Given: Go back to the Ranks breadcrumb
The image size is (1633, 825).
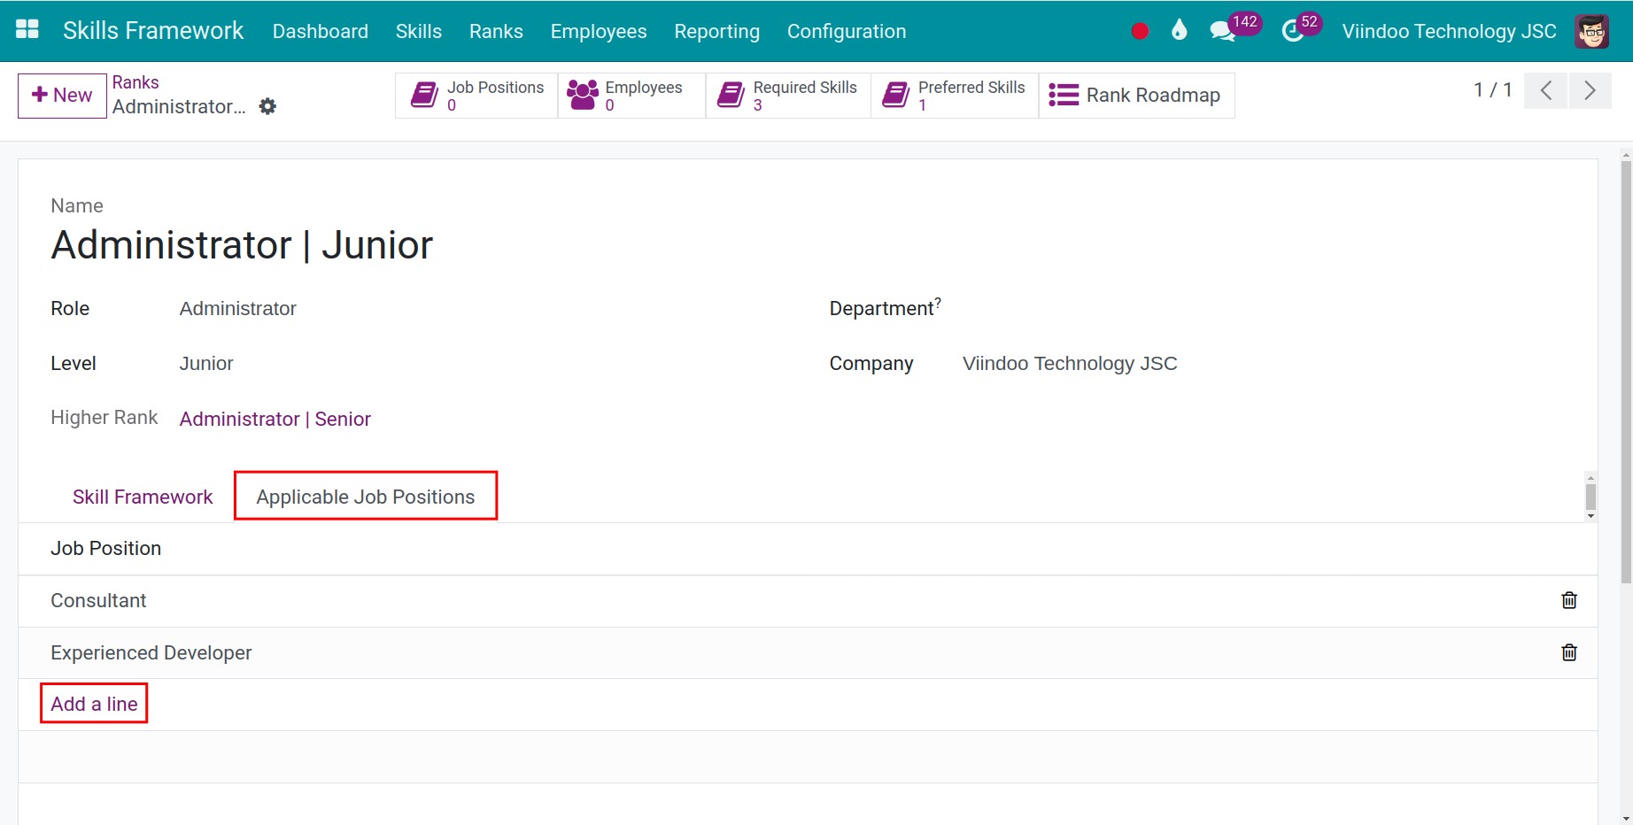Looking at the screenshot, I should 135,82.
